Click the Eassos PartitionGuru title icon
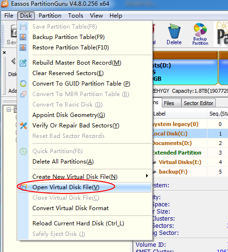This screenshot has height=252, width=228. point(4,3)
